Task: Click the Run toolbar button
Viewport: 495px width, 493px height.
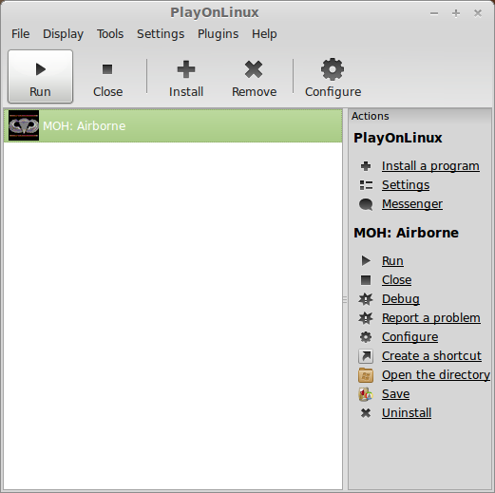Action: [x=40, y=76]
